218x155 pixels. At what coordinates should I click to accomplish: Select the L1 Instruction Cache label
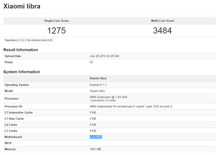tap(19, 113)
